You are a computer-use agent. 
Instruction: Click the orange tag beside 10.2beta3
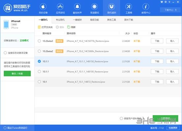[60, 41]
